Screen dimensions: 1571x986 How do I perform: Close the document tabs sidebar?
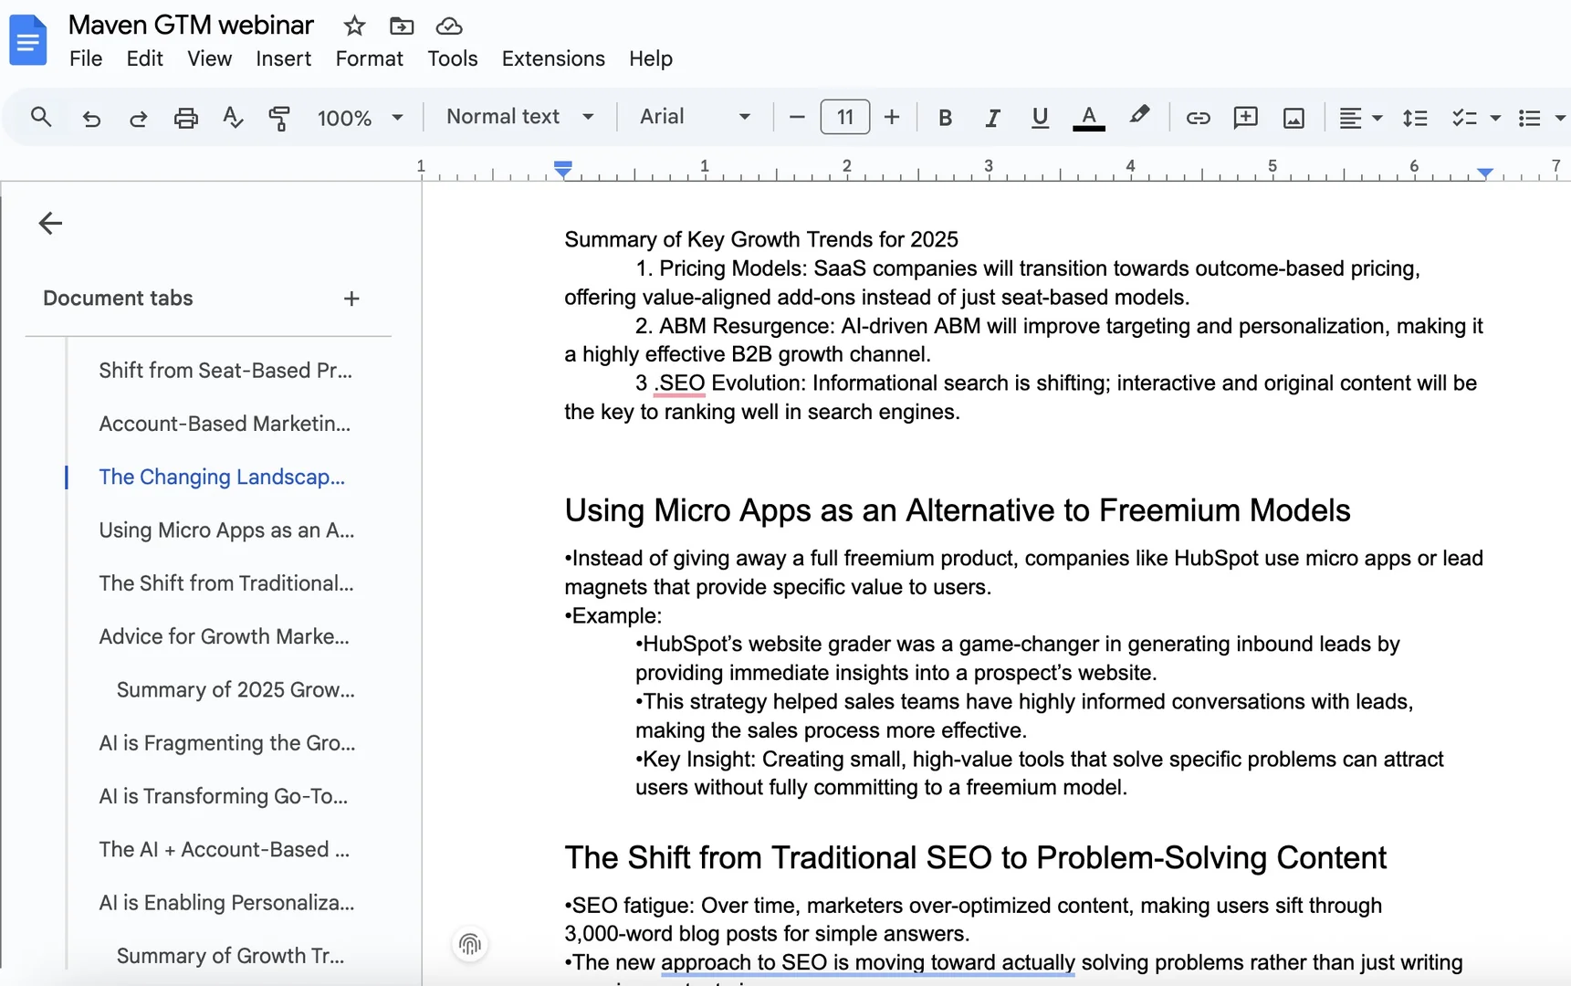point(50,223)
